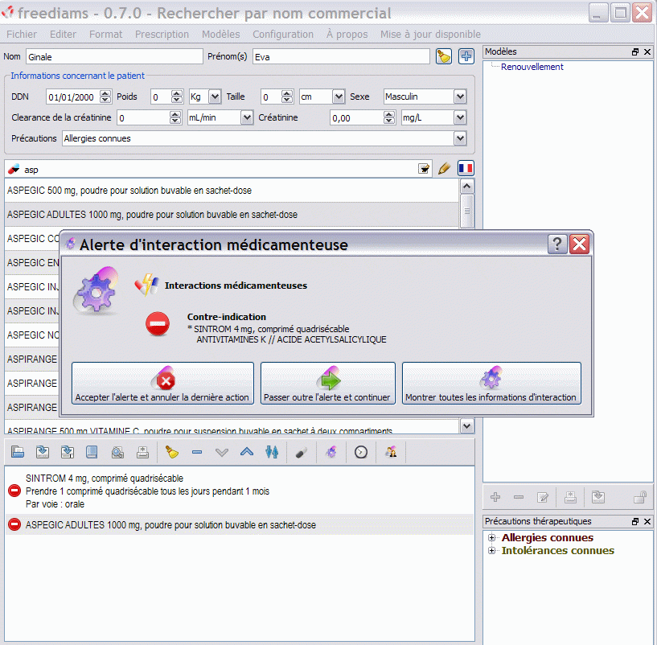Click the print preview magnifier icon
The width and height of the screenshot is (657, 645).
point(117,452)
